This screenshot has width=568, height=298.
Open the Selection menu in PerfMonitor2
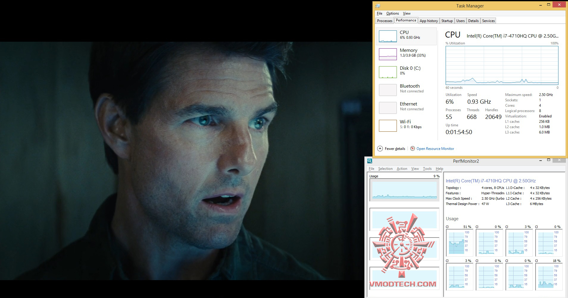tap(386, 169)
